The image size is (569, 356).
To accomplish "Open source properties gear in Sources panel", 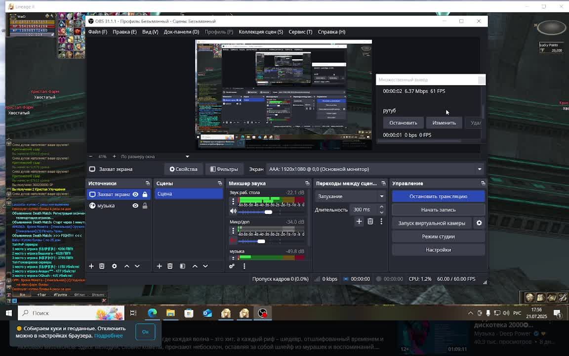I will (114, 267).
